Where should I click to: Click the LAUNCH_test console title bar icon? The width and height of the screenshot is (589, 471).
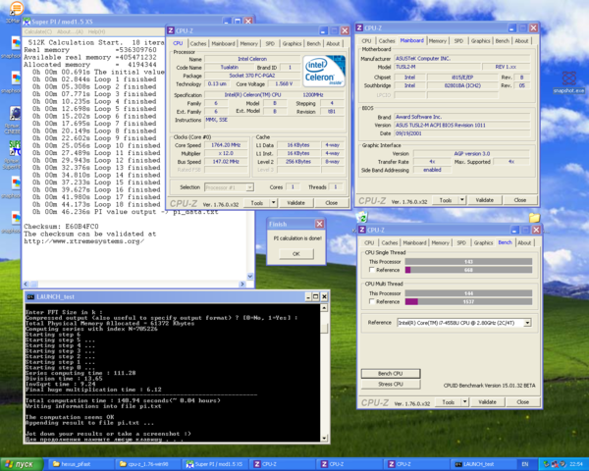point(30,296)
